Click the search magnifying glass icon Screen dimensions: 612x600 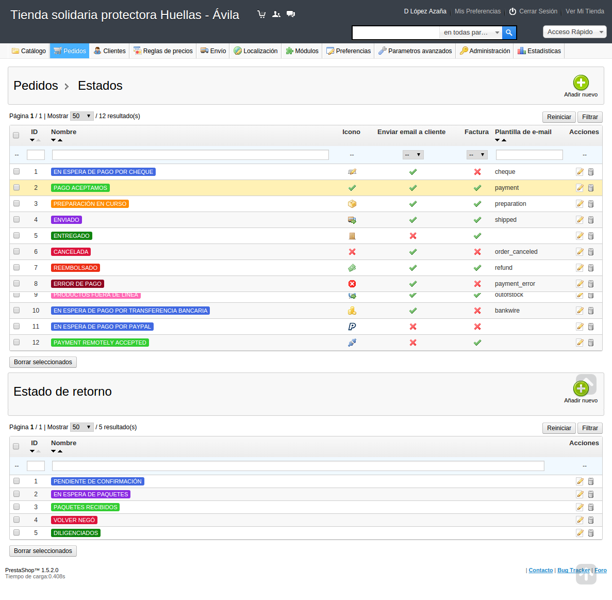pyautogui.click(x=509, y=33)
